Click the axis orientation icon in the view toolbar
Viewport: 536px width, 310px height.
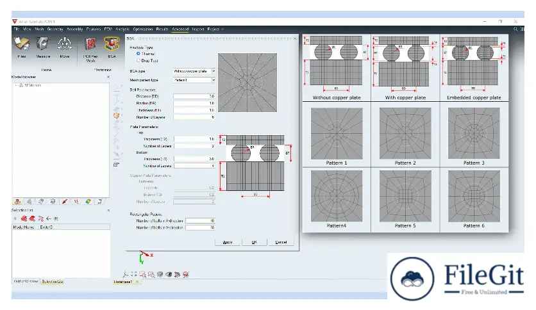click(126, 274)
